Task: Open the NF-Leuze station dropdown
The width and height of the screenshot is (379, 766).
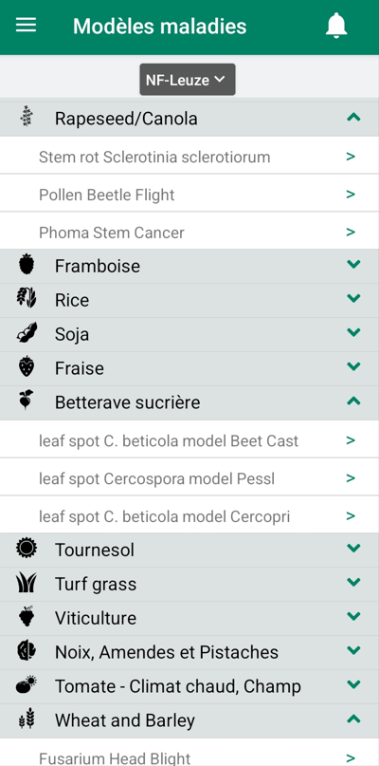Action: tap(188, 79)
